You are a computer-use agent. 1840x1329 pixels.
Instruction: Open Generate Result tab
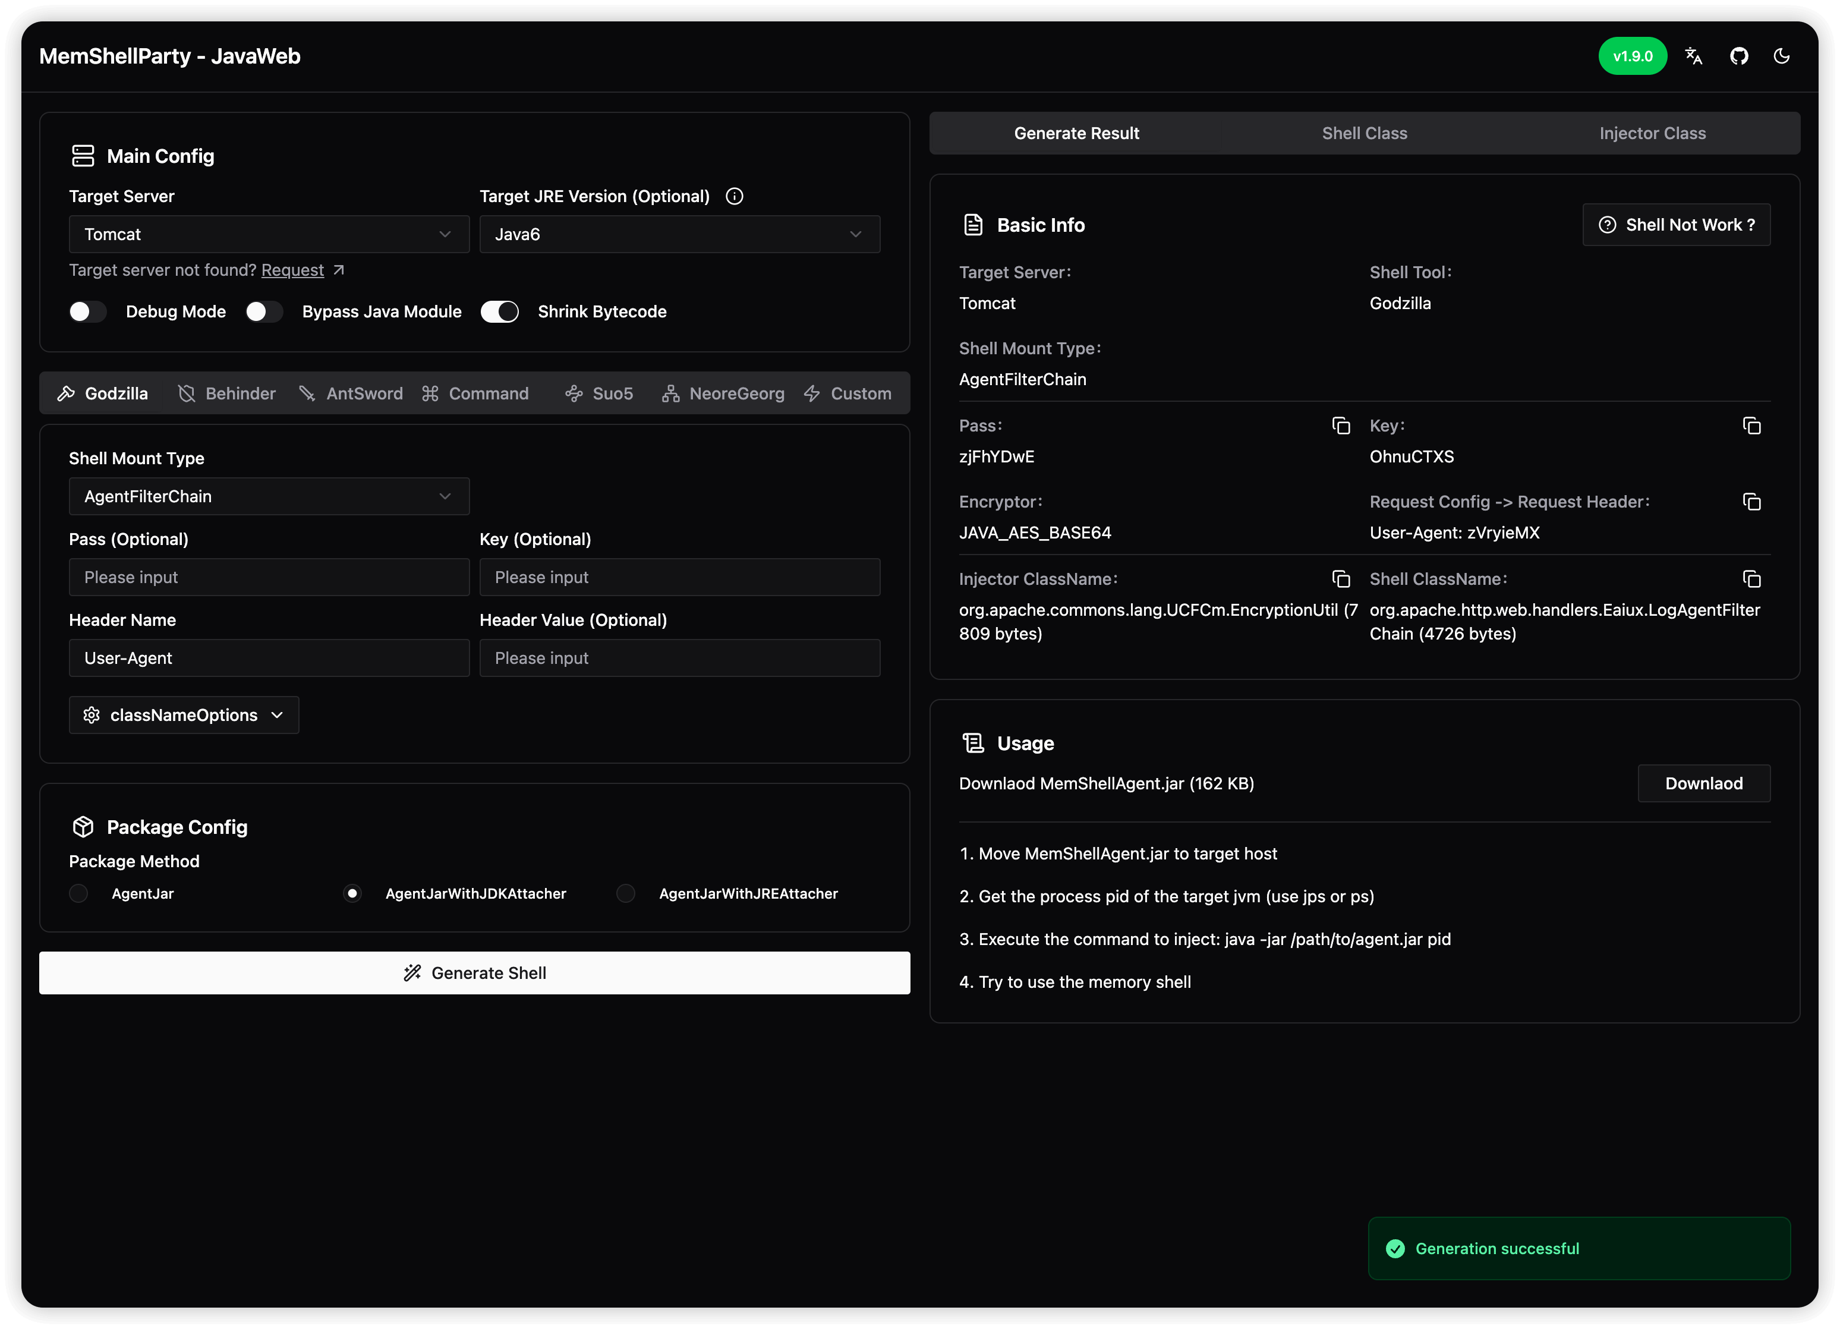pyautogui.click(x=1076, y=133)
